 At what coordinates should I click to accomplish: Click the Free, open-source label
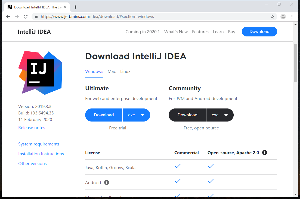tap(201, 128)
